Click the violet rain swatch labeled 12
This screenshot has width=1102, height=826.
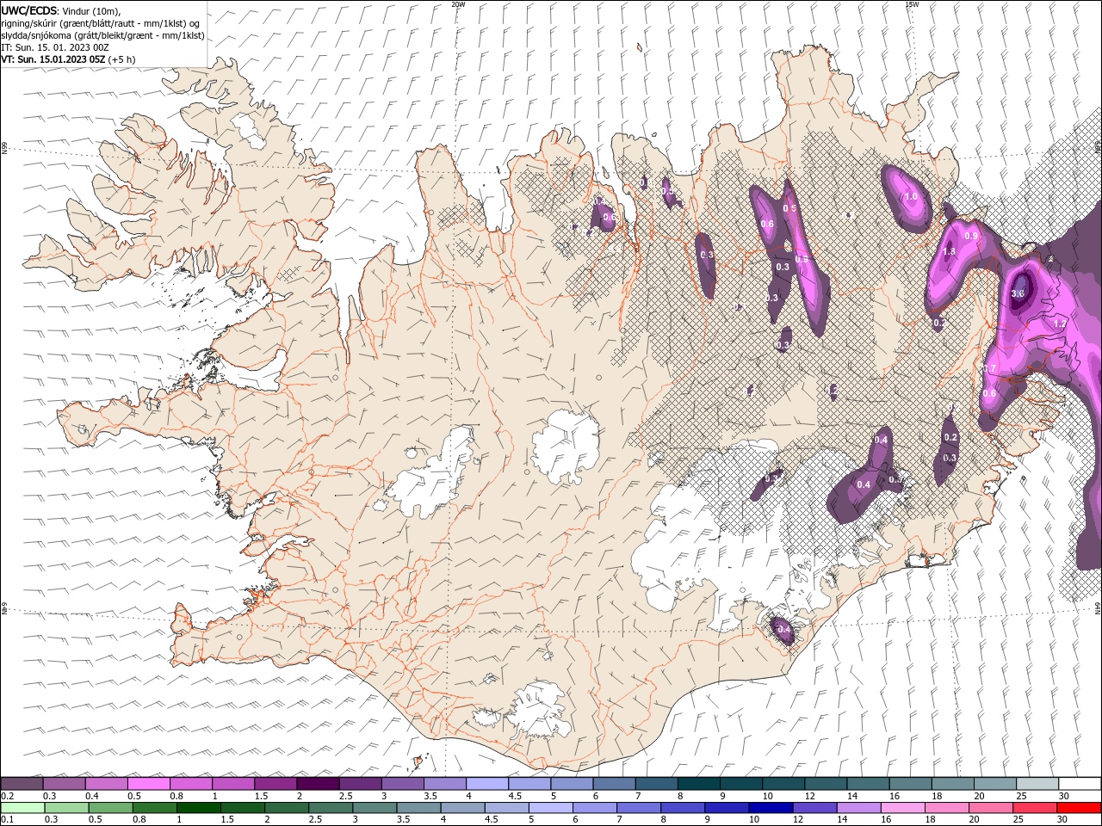point(814,808)
